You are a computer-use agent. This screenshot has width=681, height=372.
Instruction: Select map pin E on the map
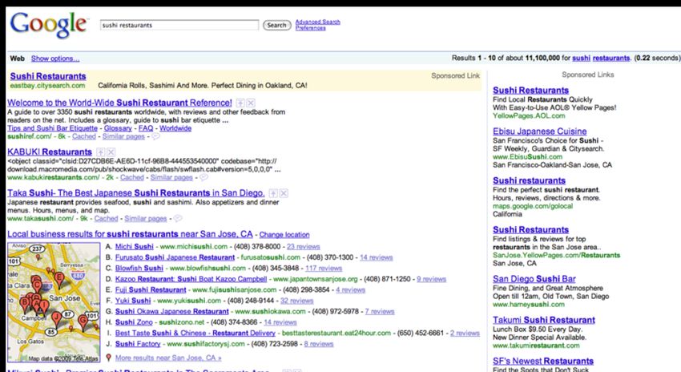[x=59, y=281]
